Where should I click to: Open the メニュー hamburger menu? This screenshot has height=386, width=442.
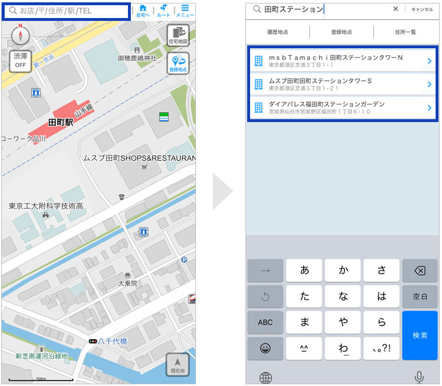click(185, 11)
